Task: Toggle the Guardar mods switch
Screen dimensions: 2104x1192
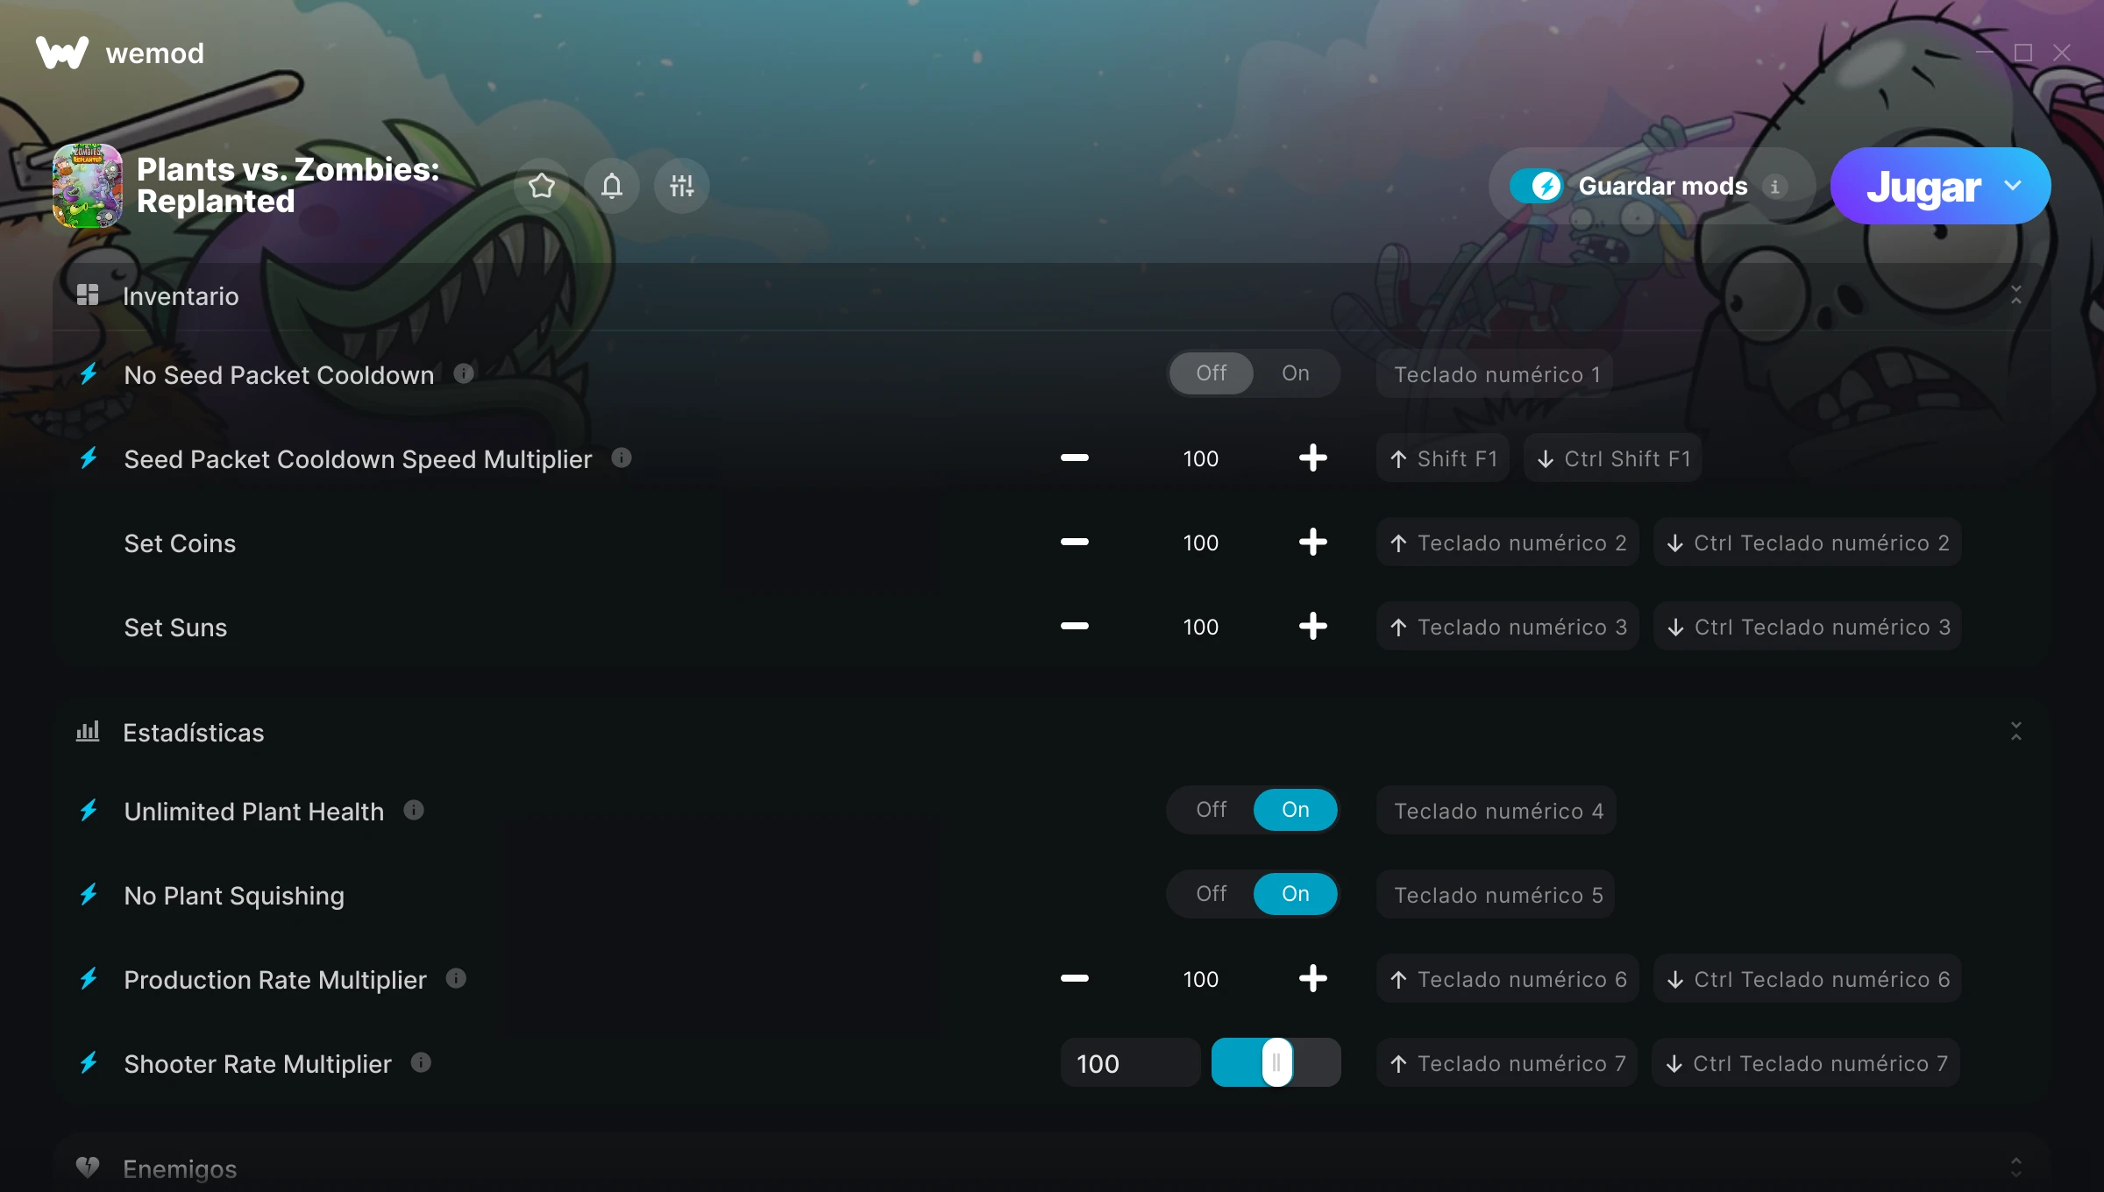Action: (x=1537, y=186)
